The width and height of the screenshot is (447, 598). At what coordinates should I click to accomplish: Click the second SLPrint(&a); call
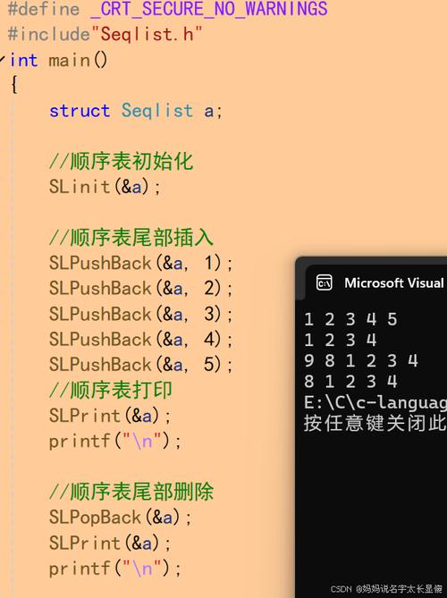pos(110,543)
